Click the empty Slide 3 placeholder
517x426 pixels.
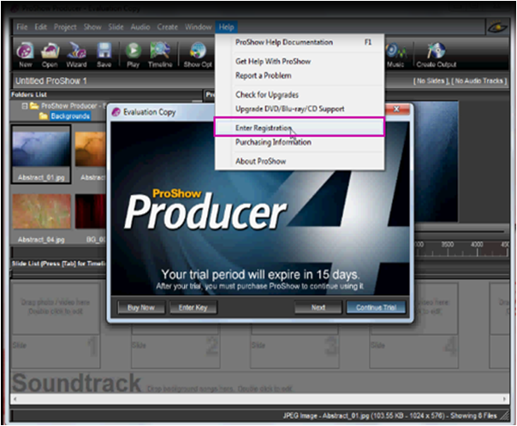click(294, 346)
